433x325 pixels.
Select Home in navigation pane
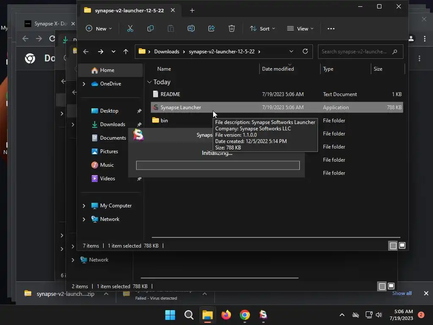click(x=110, y=70)
